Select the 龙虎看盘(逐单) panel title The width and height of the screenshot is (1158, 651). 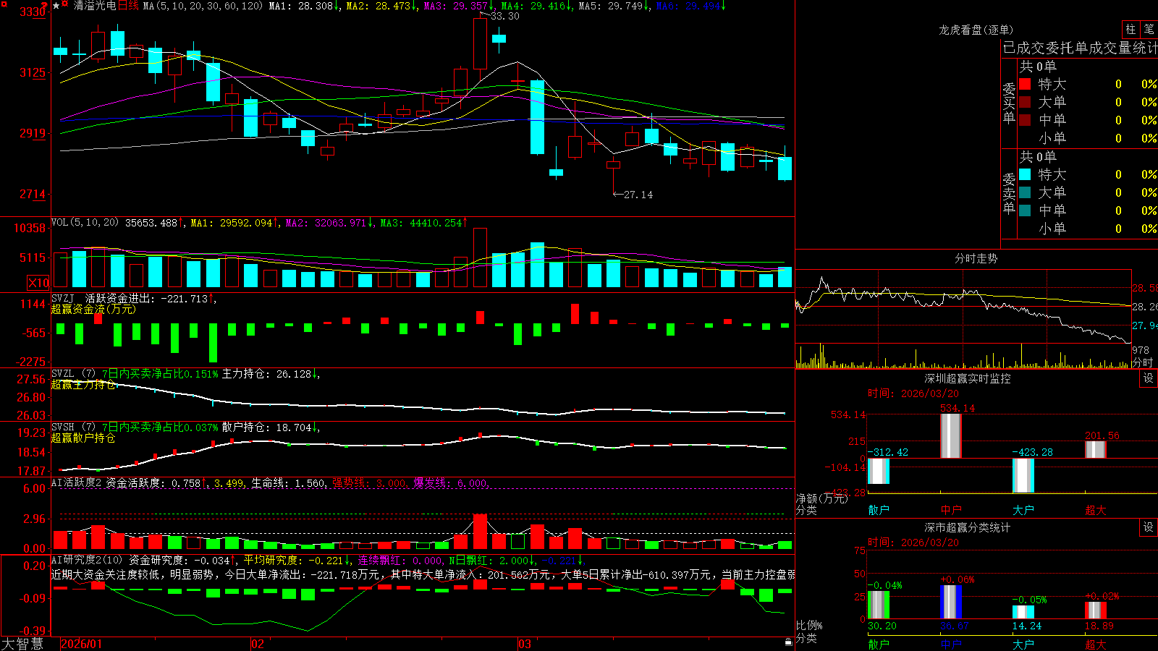976,30
